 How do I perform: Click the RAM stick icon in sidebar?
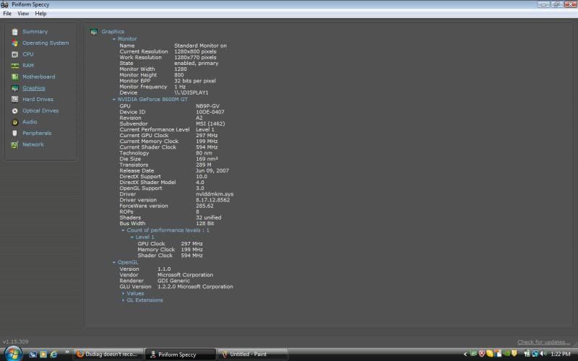pyautogui.click(x=14, y=66)
